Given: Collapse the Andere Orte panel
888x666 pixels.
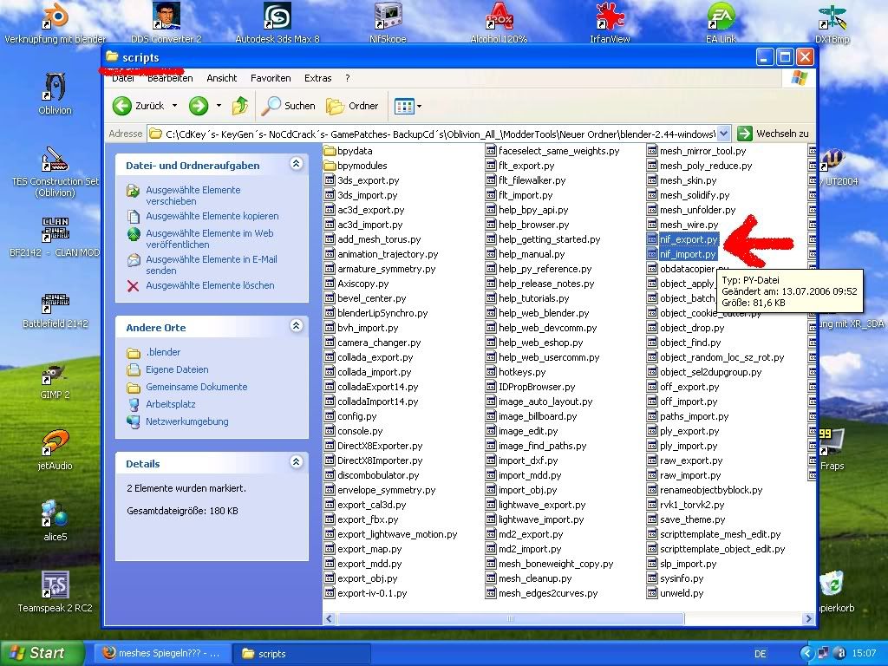Looking at the screenshot, I should click(296, 326).
